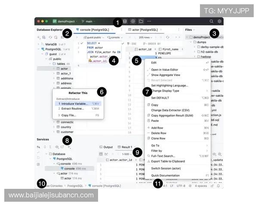Open IDE settings via the gear icon
Screen dimensions: 258x206
219,21
